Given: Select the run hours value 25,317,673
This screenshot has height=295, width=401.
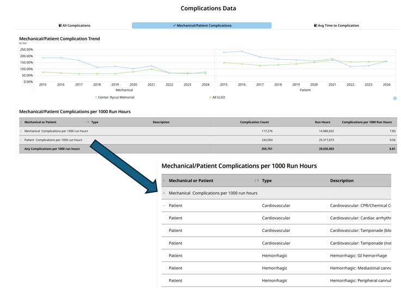Looking at the screenshot, I should pyautogui.click(x=326, y=140).
